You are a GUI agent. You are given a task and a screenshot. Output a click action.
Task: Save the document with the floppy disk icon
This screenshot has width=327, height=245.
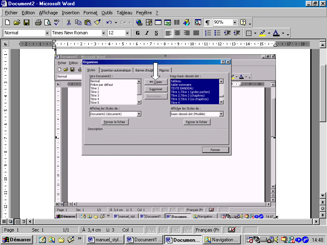27,22
